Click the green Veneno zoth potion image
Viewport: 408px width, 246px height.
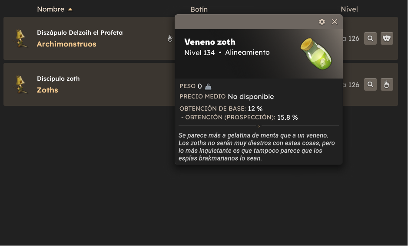point(316,54)
